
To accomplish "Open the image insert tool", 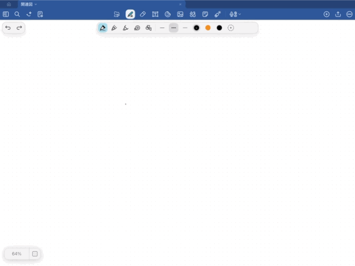I will (x=180, y=14).
